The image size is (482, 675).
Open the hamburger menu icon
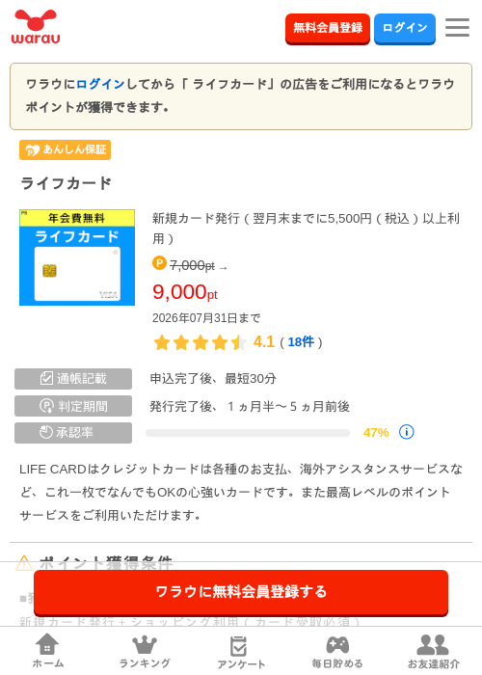coord(457,28)
